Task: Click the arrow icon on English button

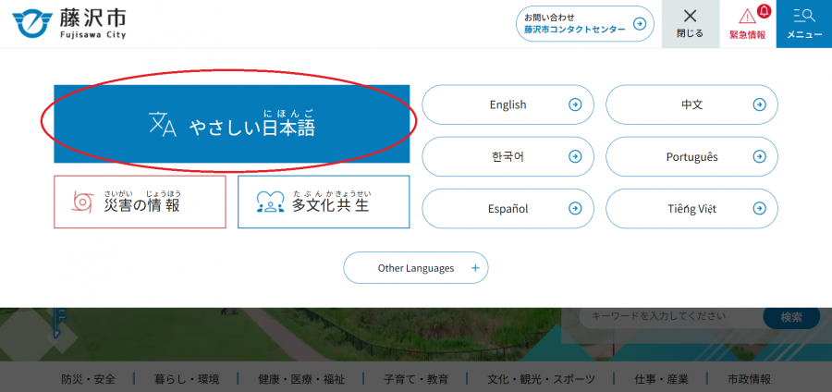Action: 575,104
